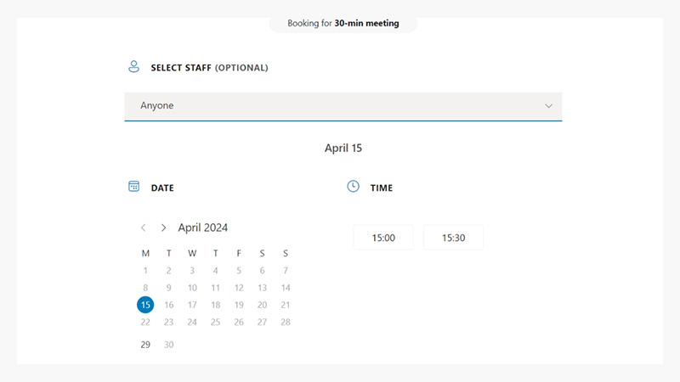Choose April 24 in the date grid
This screenshot has height=382, width=680.
tap(192, 322)
